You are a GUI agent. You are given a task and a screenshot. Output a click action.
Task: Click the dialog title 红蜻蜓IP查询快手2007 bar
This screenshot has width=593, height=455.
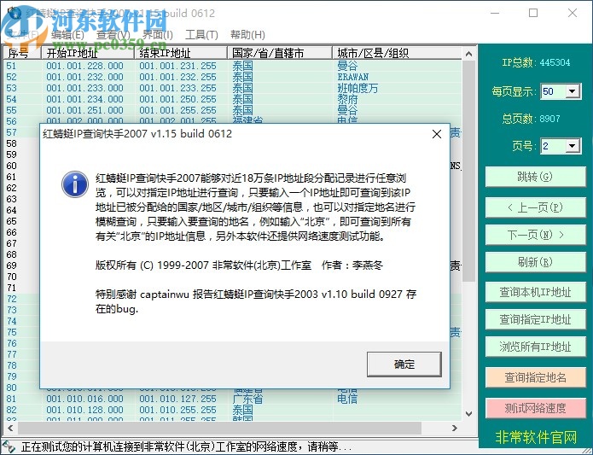coord(137,134)
